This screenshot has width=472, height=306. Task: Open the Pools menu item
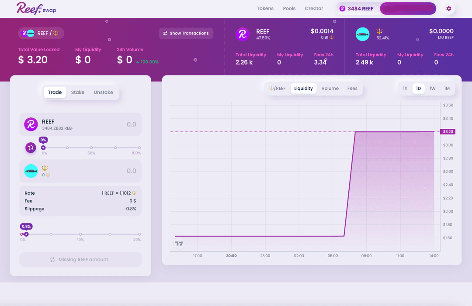[x=289, y=8]
